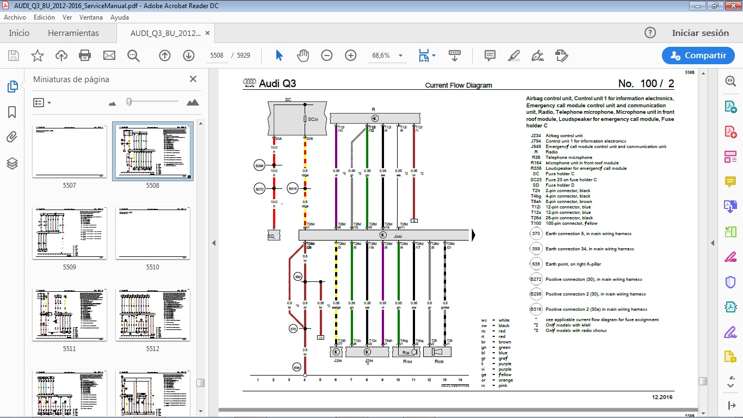This screenshot has width=743, height=418.
Task: Open thumbnail options dropdown menu
Action: tap(42, 102)
